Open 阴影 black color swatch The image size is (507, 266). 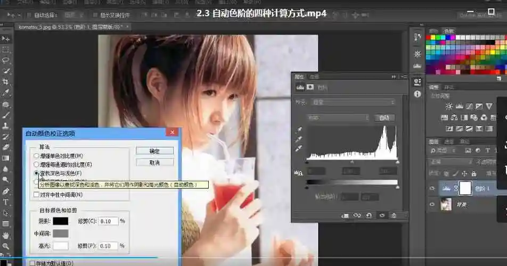61,221
